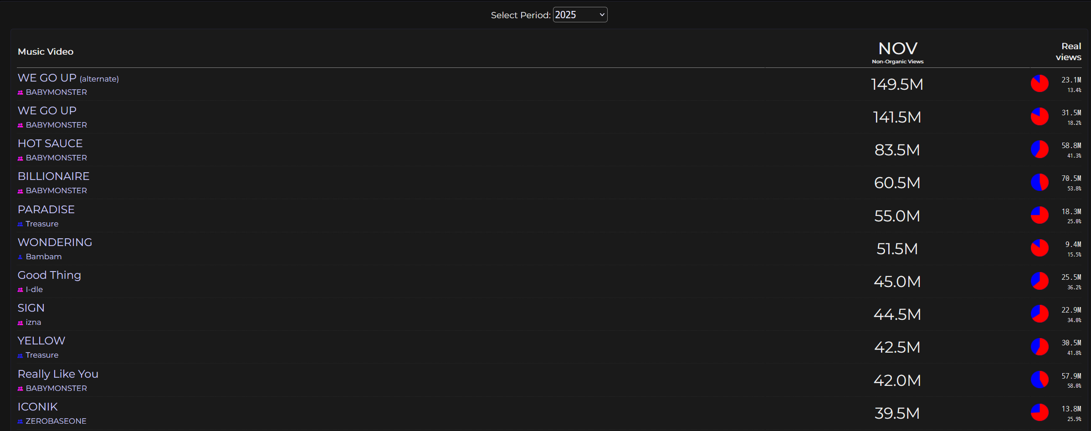Screen dimensions: 1091x431
Task: Open the WE GO UP (alternate) music video
Action: tap(68, 78)
